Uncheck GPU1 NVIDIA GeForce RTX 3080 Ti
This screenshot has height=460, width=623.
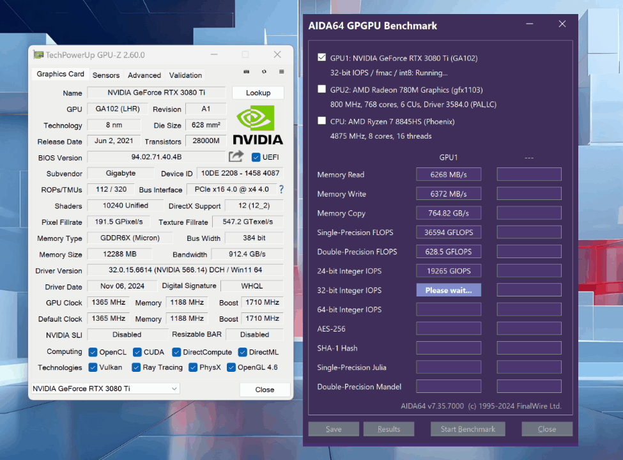322,57
